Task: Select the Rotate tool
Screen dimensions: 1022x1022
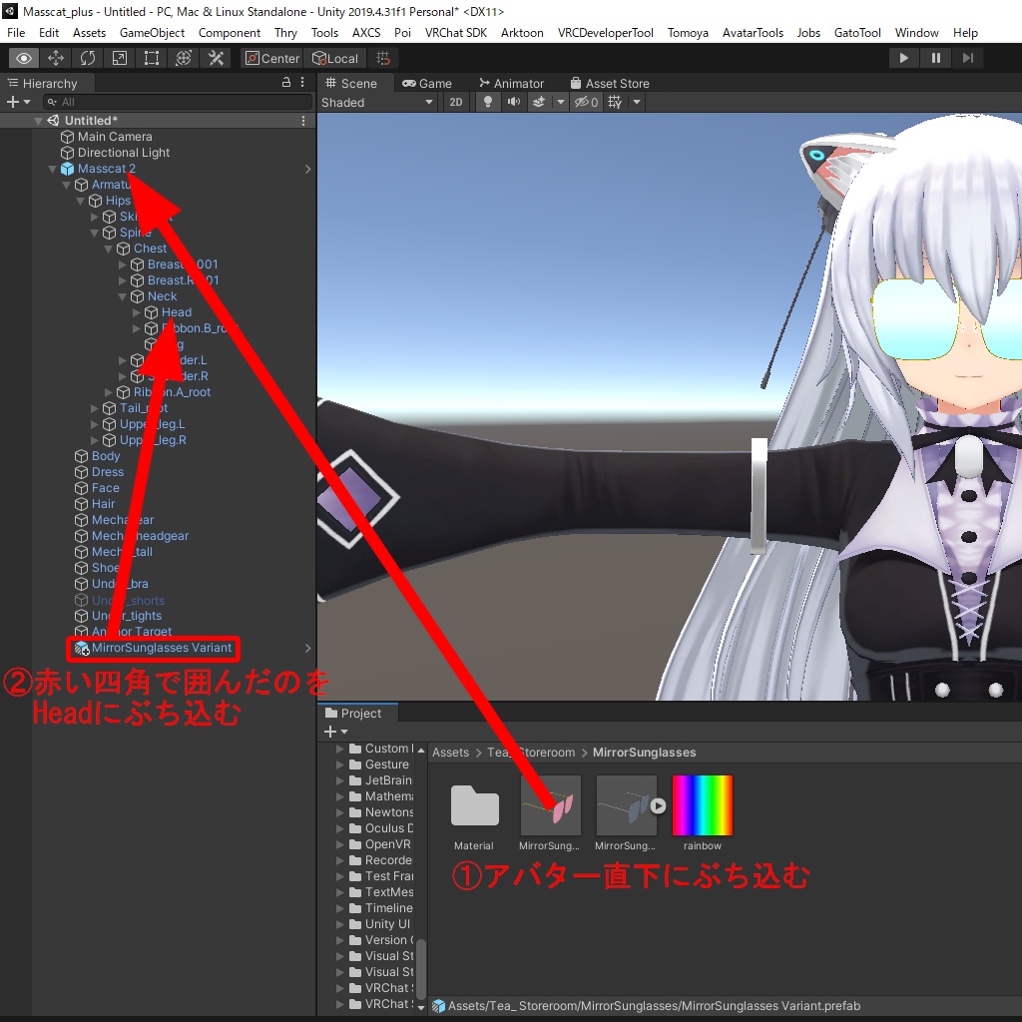Action: pyautogui.click(x=88, y=58)
